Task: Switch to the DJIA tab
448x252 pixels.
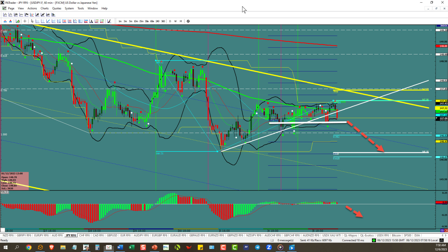Action: pos(417,235)
